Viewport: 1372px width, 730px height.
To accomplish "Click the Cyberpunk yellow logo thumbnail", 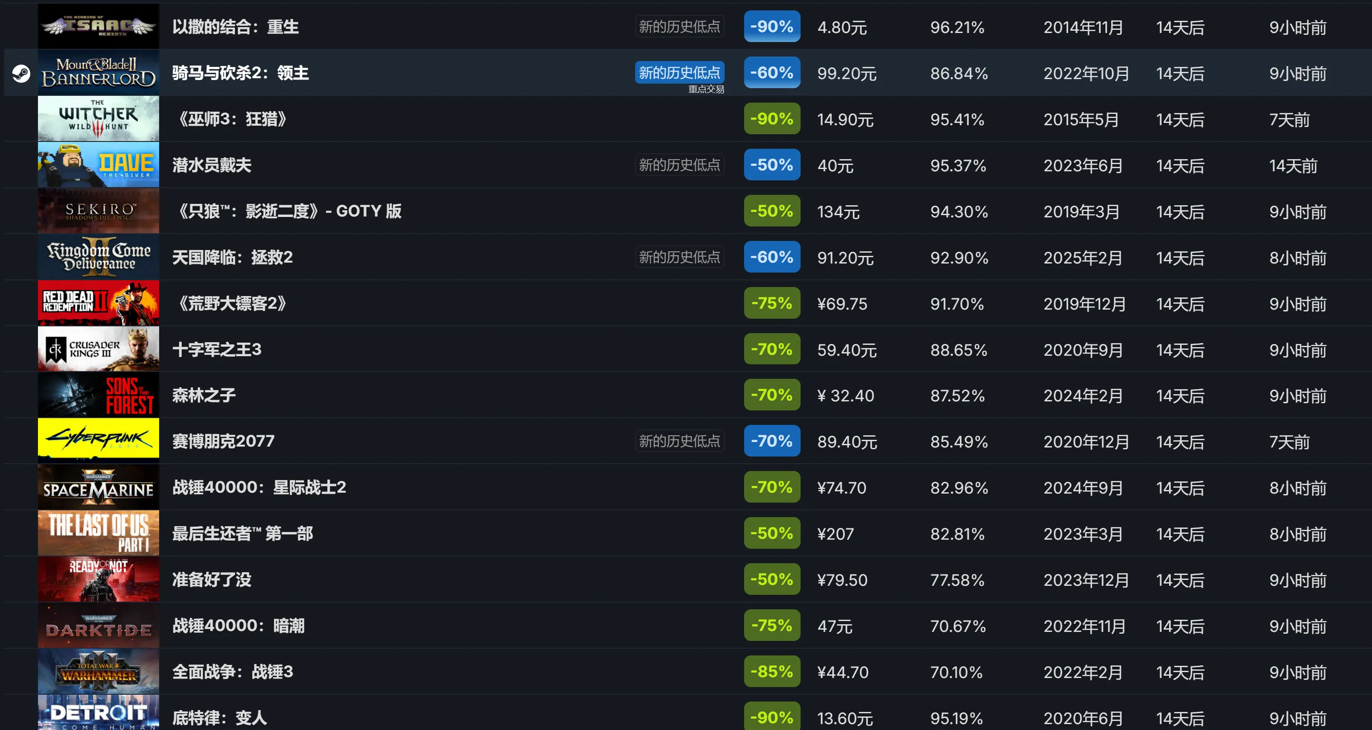I will [99, 441].
